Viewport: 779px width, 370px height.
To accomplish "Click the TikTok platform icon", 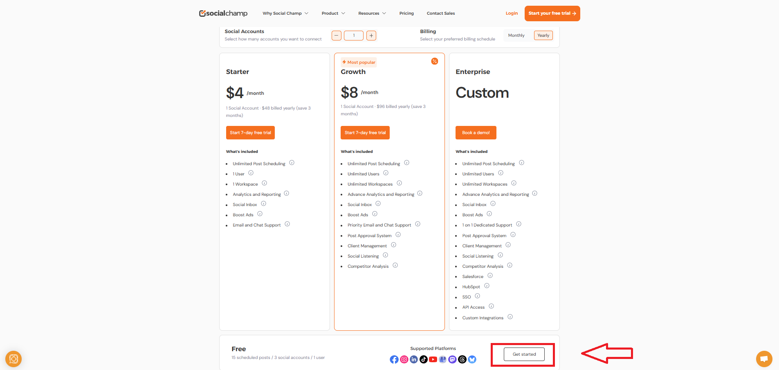I will coord(424,359).
